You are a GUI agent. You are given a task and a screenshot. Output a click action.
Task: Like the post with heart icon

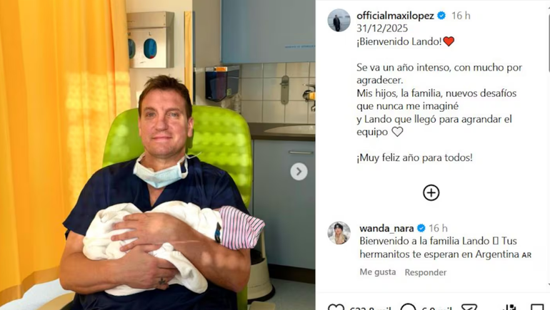(x=336, y=307)
